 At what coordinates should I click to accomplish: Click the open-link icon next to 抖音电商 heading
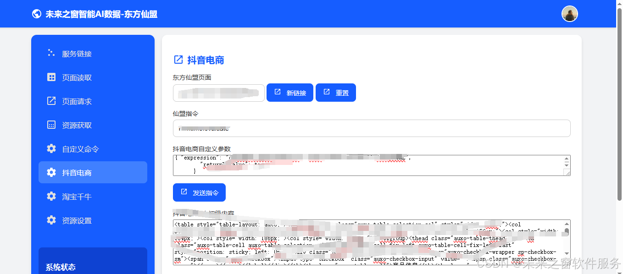(x=178, y=60)
